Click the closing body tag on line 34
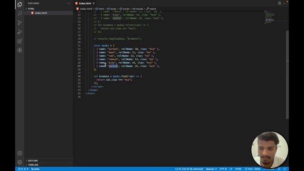 93,90
